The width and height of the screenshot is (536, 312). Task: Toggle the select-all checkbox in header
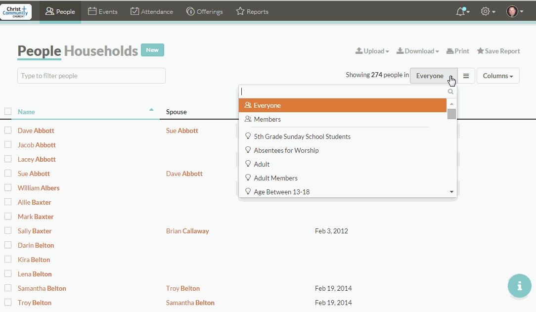[x=8, y=111]
